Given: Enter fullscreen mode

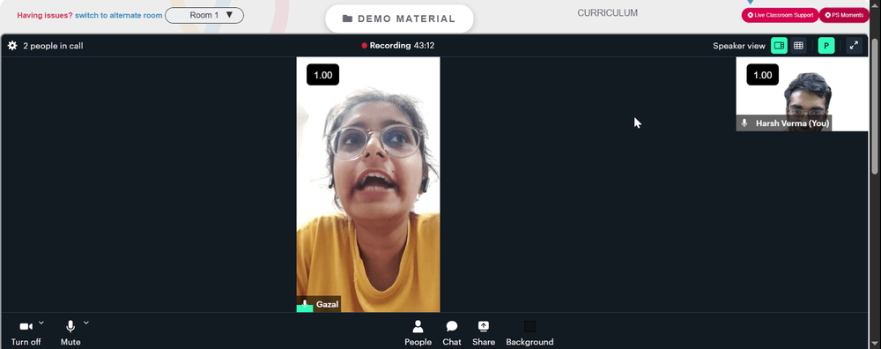Looking at the screenshot, I should click(x=854, y=46).
